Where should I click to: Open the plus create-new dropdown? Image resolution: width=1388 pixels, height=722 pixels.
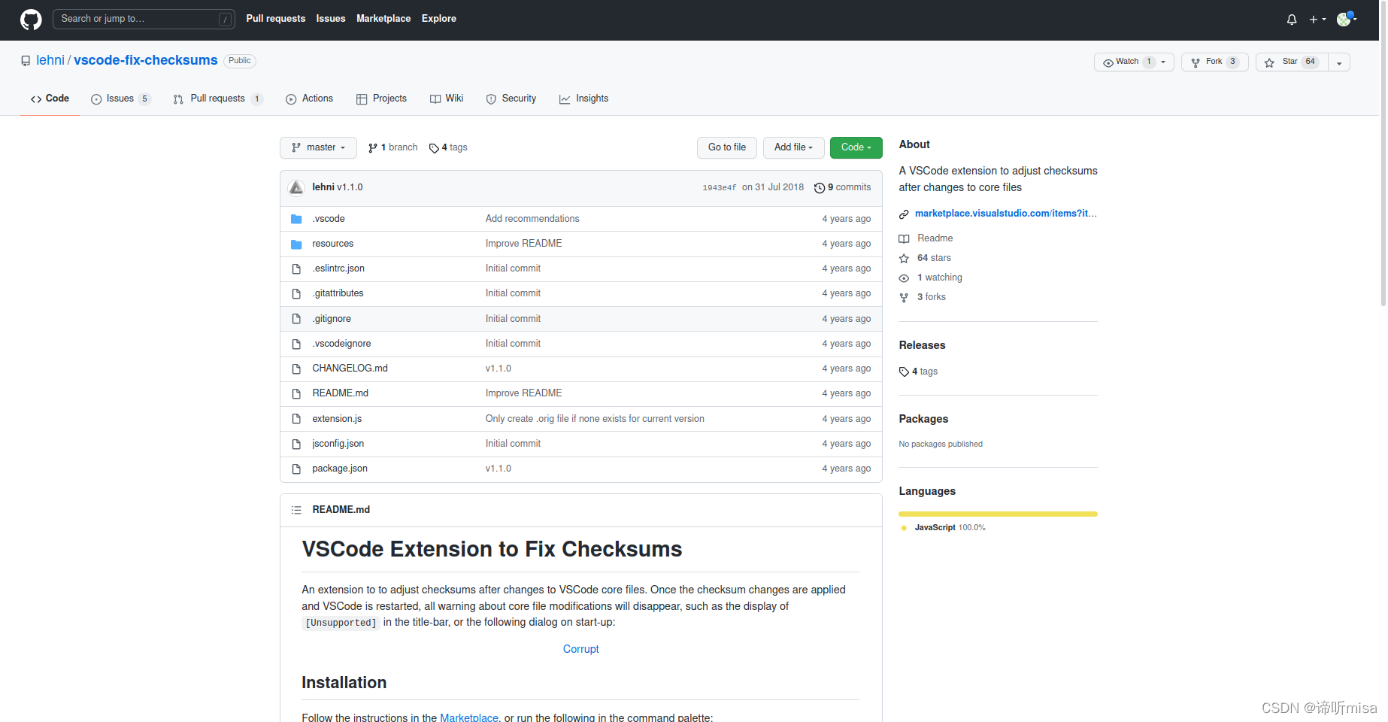(1317, 20)
